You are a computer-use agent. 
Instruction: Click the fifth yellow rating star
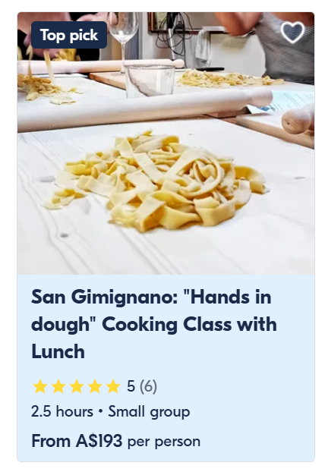[x=113, y=386]
